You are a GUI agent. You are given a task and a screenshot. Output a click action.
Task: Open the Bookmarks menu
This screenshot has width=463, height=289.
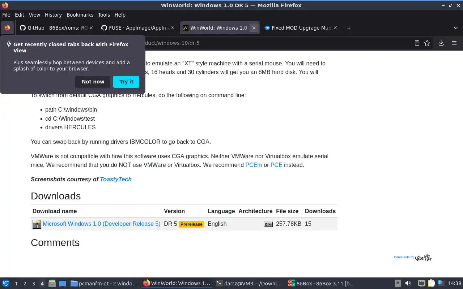(80, 15)
